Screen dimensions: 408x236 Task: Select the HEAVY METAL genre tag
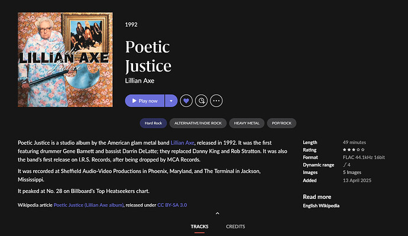tap(247, 123)
